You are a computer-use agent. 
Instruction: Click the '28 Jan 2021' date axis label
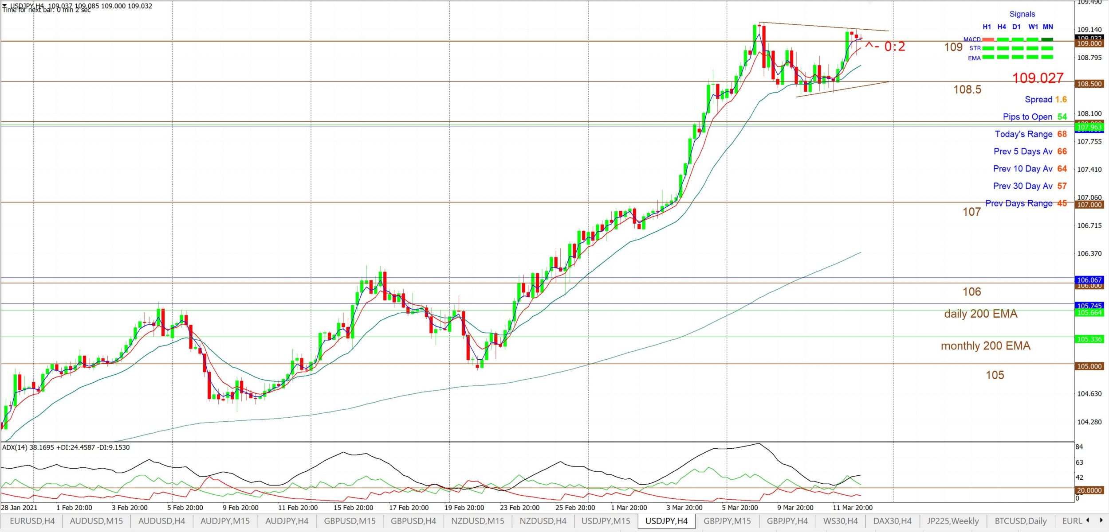click(x=19, y=508)
